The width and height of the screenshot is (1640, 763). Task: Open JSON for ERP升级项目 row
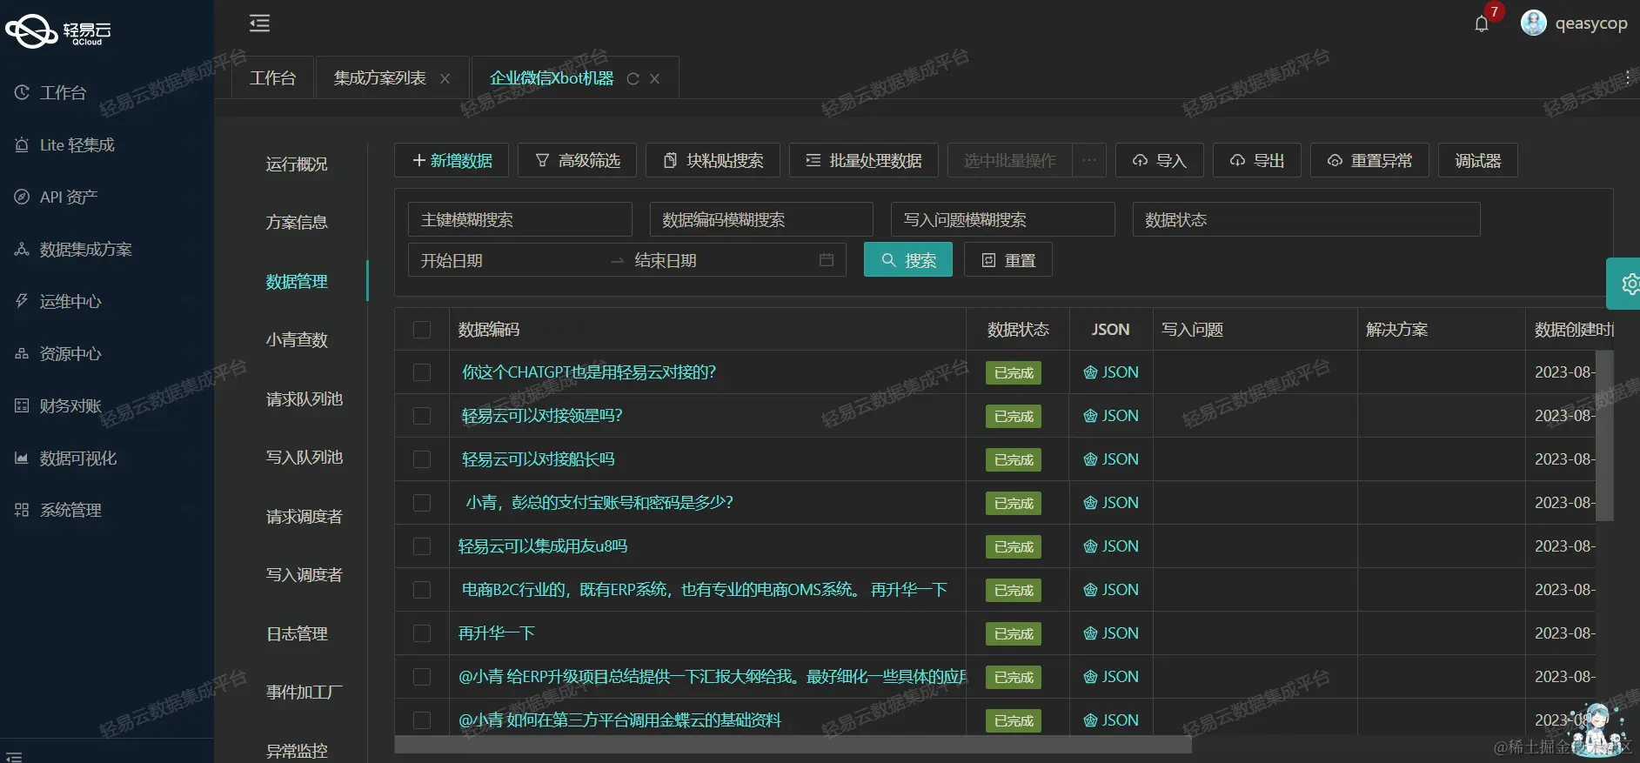coord(1111,677)
